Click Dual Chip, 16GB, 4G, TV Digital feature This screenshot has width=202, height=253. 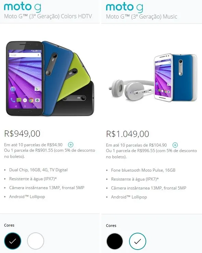coord(38,170)
